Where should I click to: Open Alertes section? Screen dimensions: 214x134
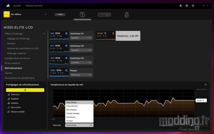coord(9,73)
